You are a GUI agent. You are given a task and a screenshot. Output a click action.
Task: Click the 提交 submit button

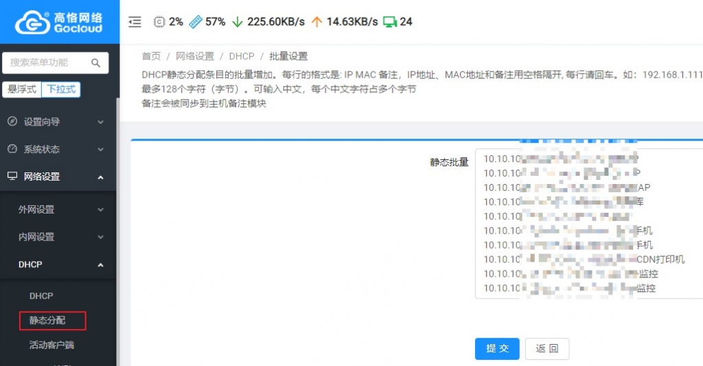497,349
